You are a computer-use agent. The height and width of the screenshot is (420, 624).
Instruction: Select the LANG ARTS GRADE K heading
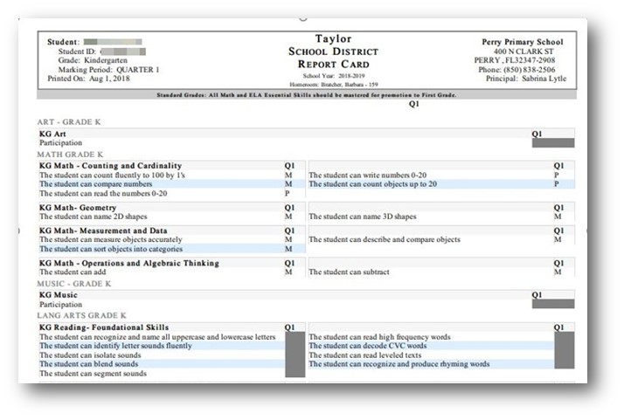pyautogui.click(x=81, y=315)
